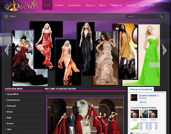Open the Accessories menu item
The image size is (171, 134).
(74, 5)
